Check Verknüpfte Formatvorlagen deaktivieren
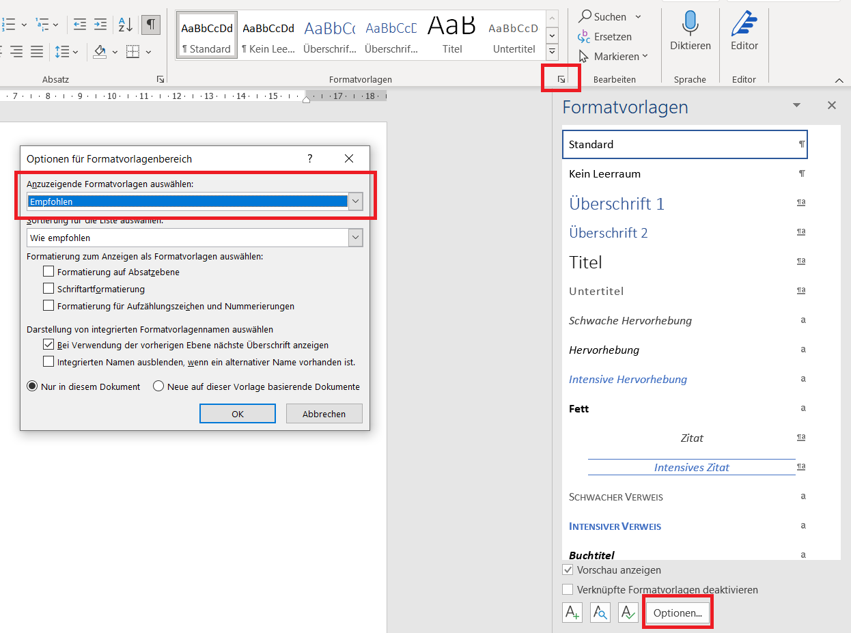Viewport: 851px width, 633px height. pyautogui.click(x=568, y=589)
